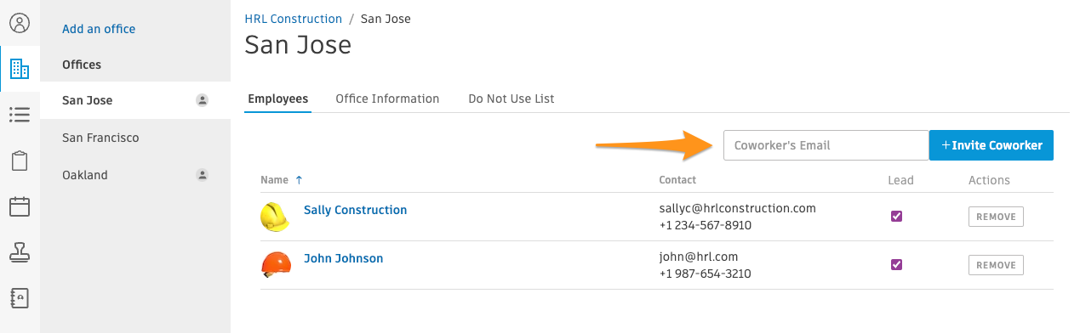Remove John Johnson from the office

(x=996, y=265)
